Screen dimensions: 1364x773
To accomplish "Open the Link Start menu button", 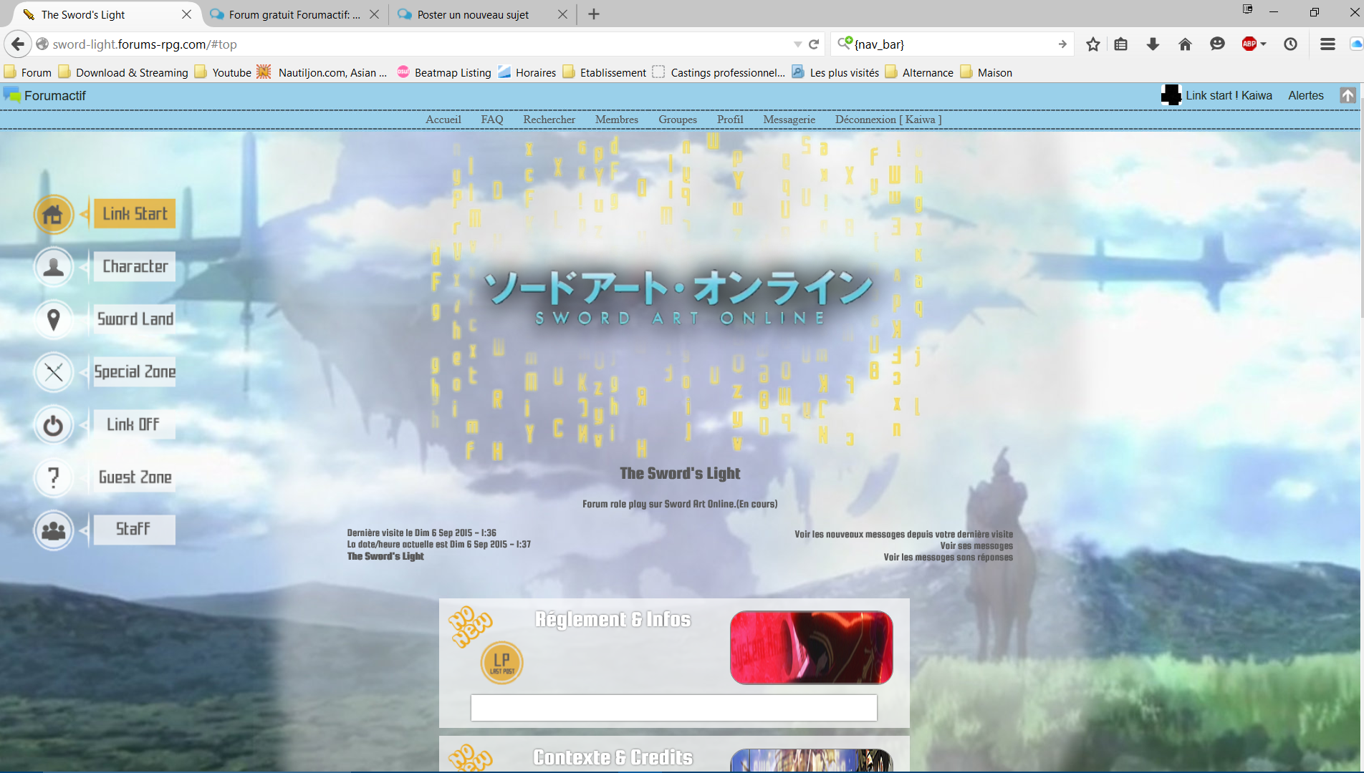I will click(135, 213).
